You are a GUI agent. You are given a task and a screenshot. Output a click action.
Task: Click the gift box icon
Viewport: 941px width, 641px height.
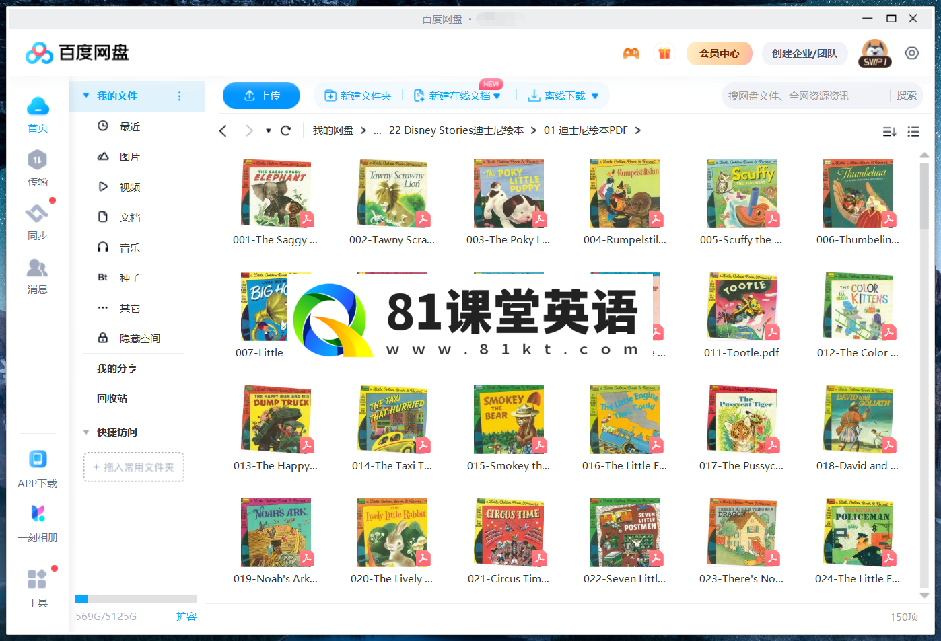pos(664,53)
